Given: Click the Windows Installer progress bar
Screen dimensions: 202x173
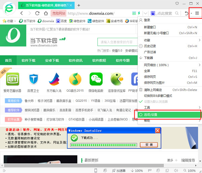Looking at the screenshot, I should point(104,145).
